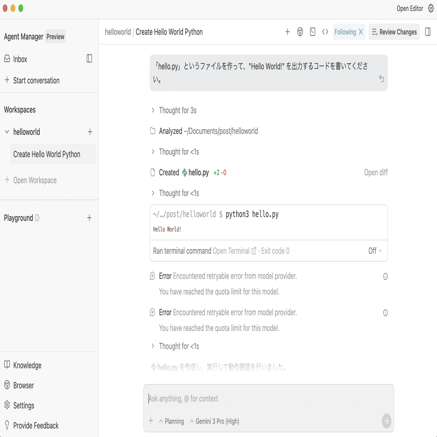The width and height of the screenshot is (437, 437).
Task: Open the Planning mode dropdown
Action: tap(172, 421)
